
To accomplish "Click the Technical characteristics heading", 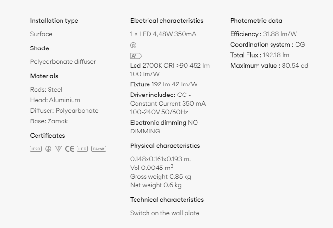I will click(x=167, y=200).
